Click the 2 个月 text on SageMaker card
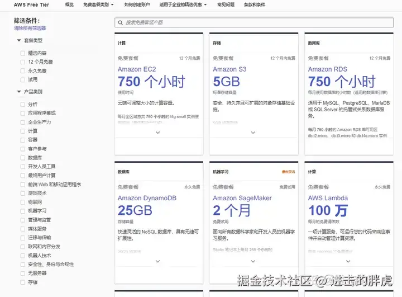This screenshot has width=402, height=297. click(232, 210)
